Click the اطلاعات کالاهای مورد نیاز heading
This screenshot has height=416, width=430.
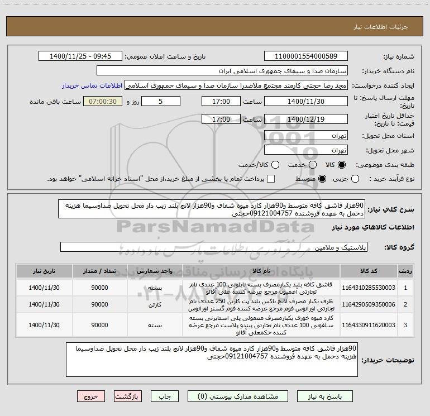[372, 227]
